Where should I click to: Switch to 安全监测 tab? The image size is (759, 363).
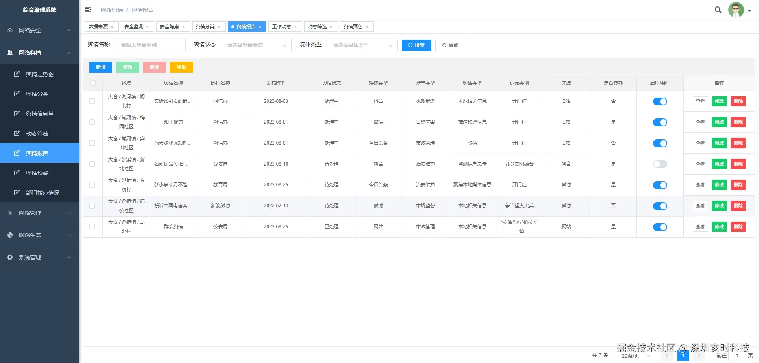[x=134, y=27]
